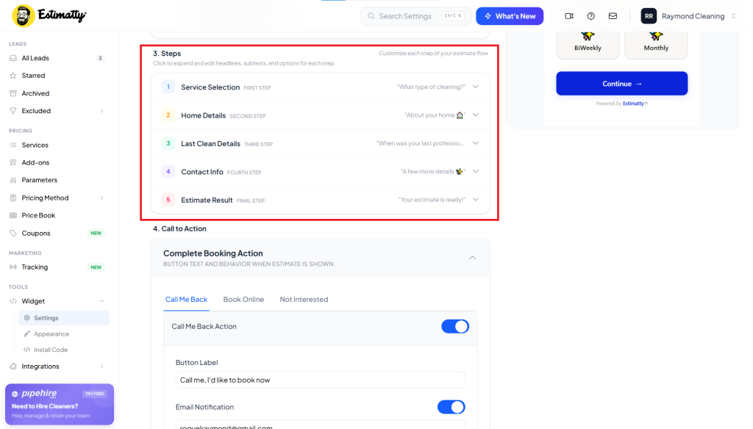
Task: Open the mail envelope icon
Action: pos(613,16)
